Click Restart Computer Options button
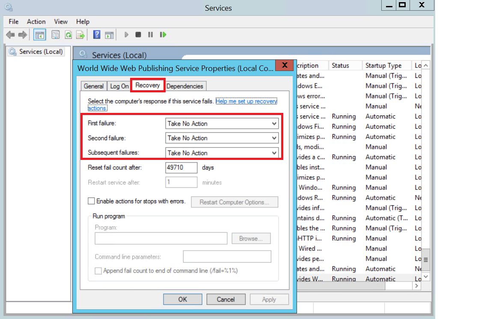This screenshot has height=319, width=493. point(235,202)
